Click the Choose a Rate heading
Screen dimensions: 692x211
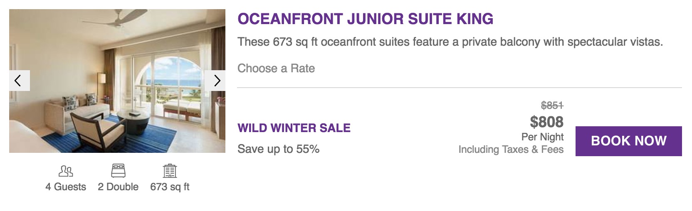point(276,68)
